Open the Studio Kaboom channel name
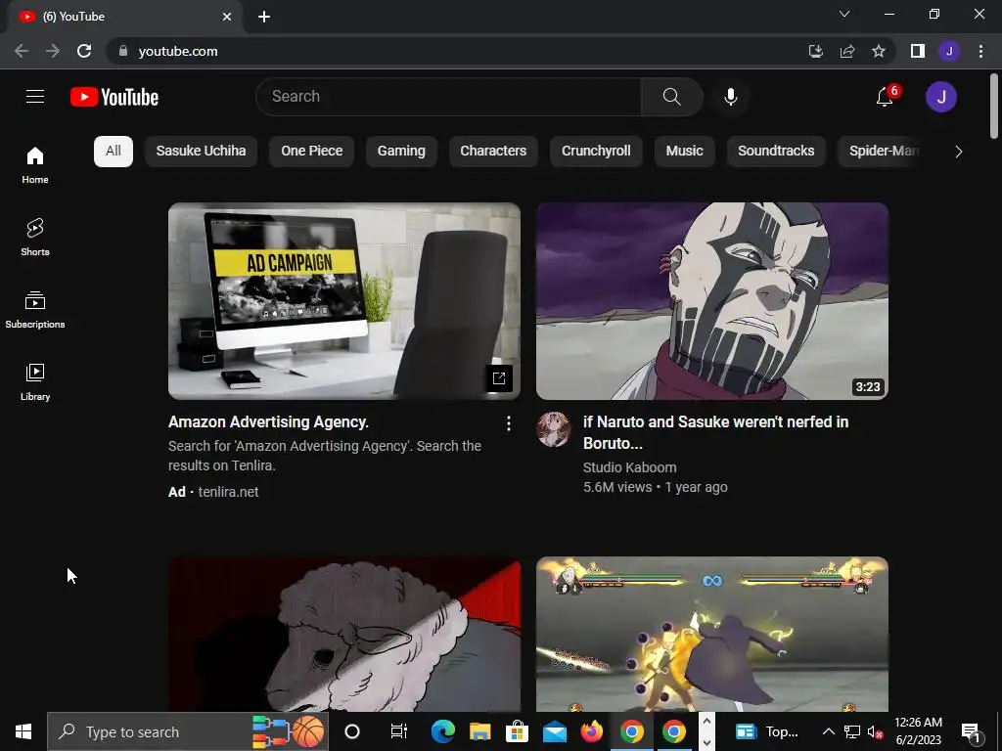This screenshot has height=751, width=1002. (x=629, y=467)
